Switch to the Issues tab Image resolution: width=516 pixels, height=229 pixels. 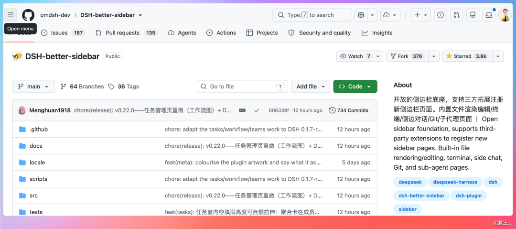(x=63, y=33)
